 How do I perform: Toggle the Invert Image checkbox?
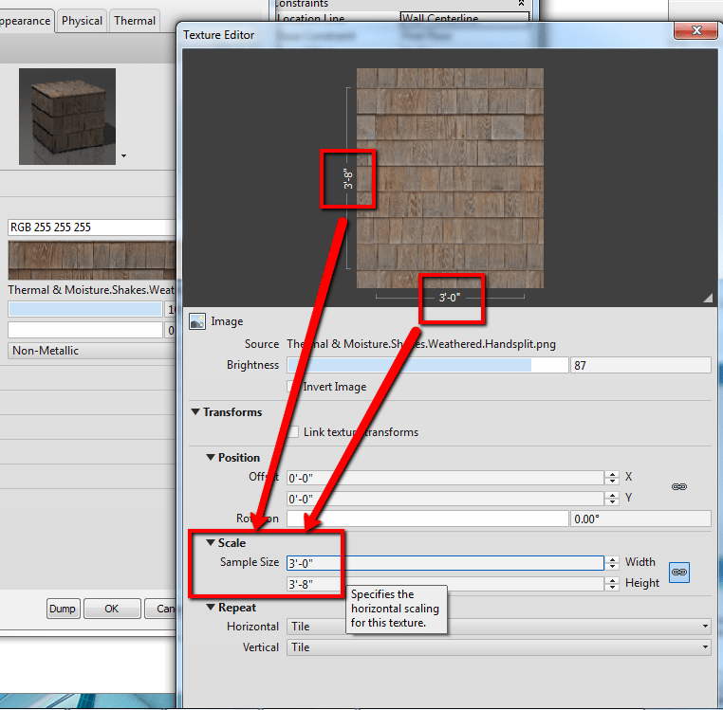tap(291, 386)
